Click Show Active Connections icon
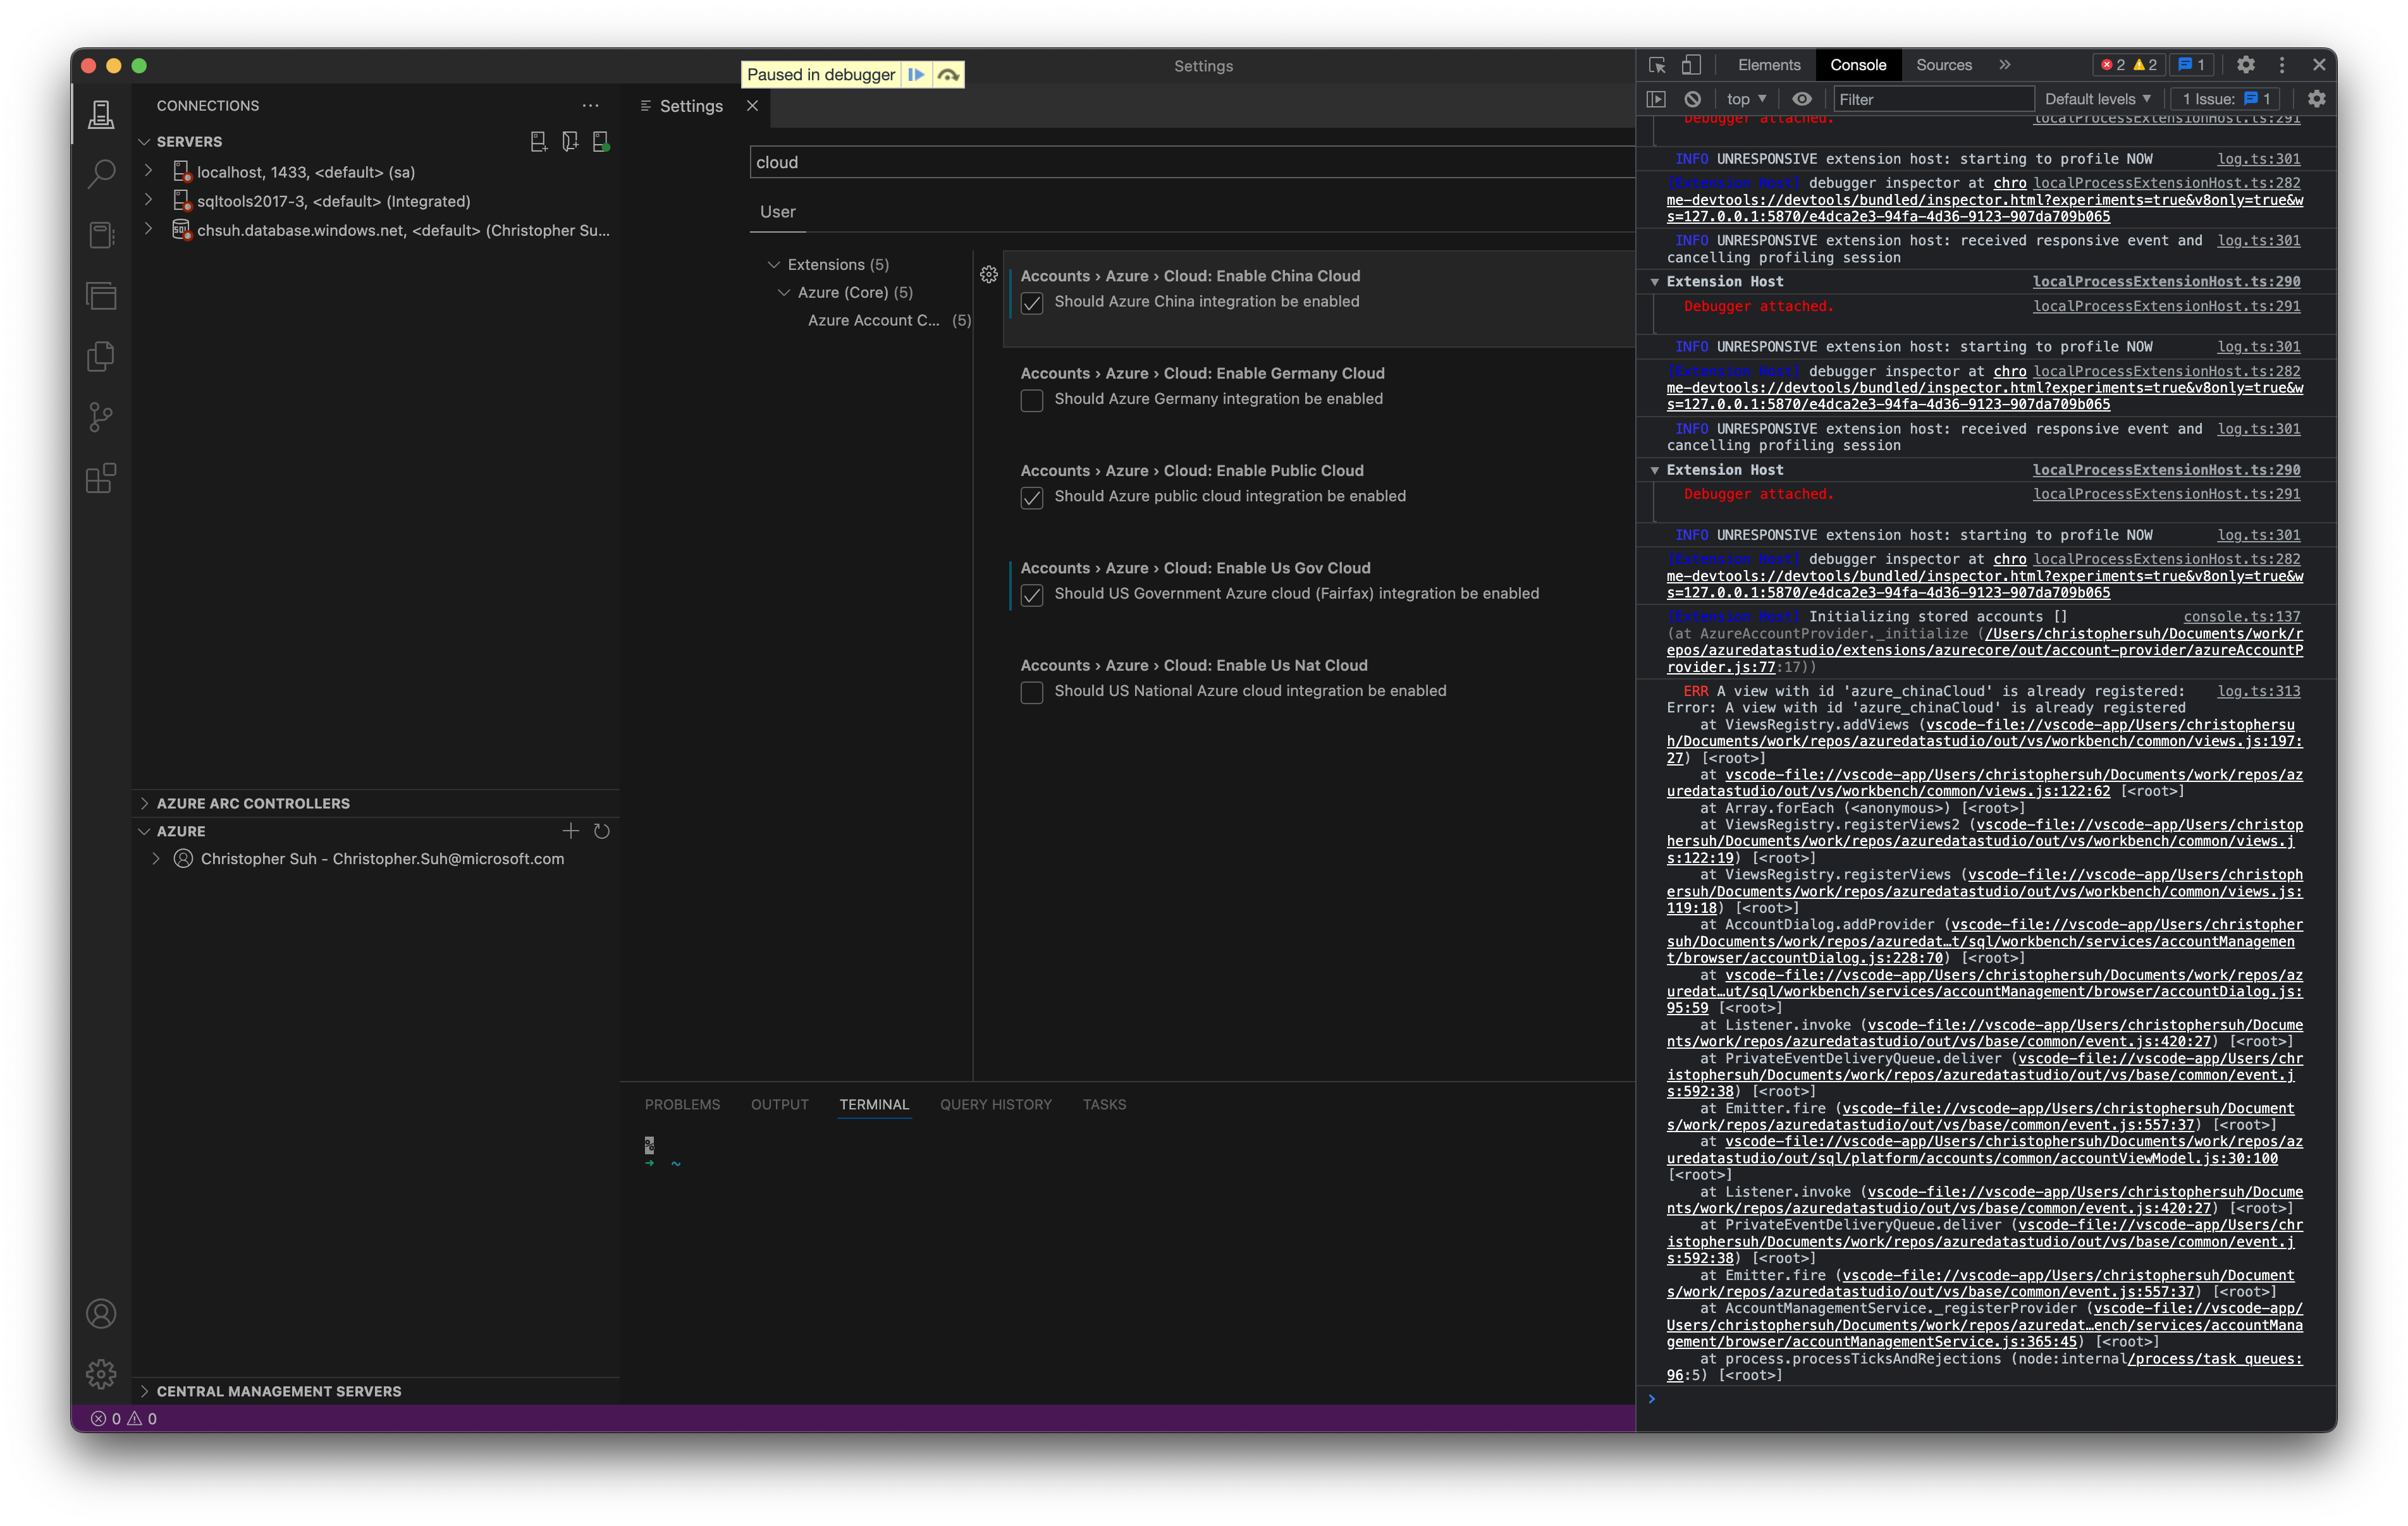Image resolution: width=2408 pixels, height=1526 pixels. pyautogui.click(x=601, y=141)
